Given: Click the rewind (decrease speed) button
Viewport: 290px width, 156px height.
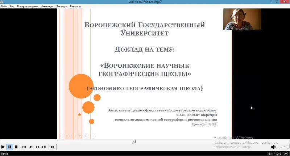Looking at the screenshot, I should 31,147.
